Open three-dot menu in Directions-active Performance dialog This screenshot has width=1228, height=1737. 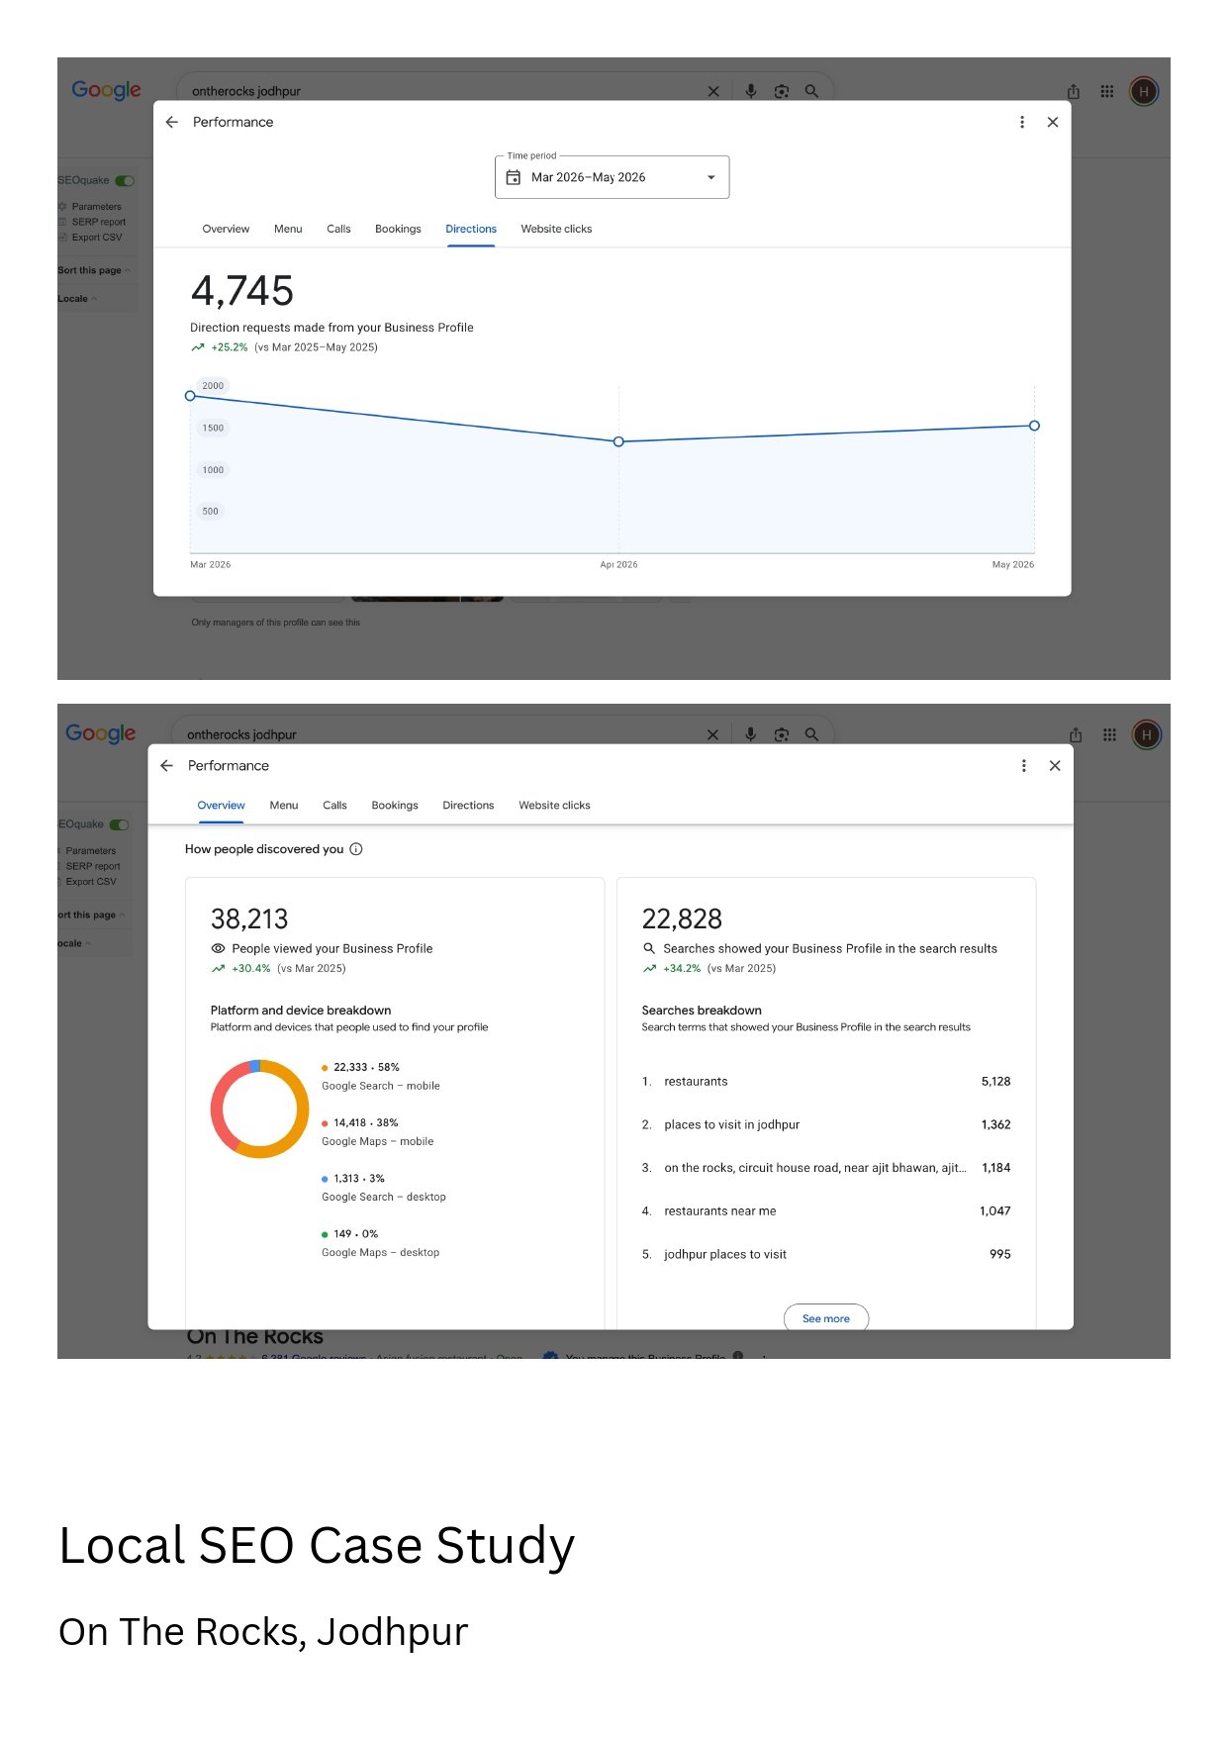1022,122
